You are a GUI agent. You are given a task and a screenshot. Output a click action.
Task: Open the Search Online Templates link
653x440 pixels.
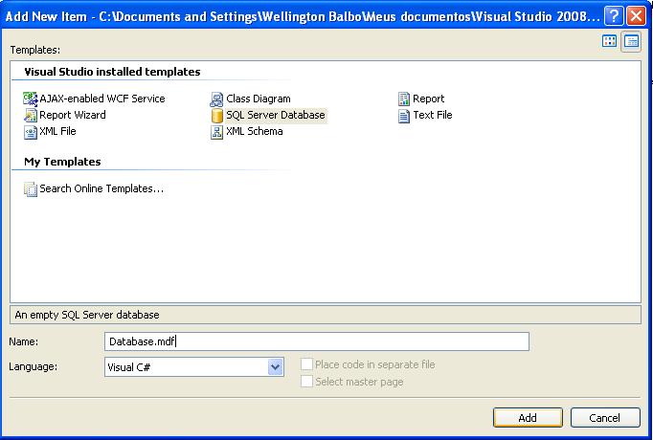(x=101, y=189)
